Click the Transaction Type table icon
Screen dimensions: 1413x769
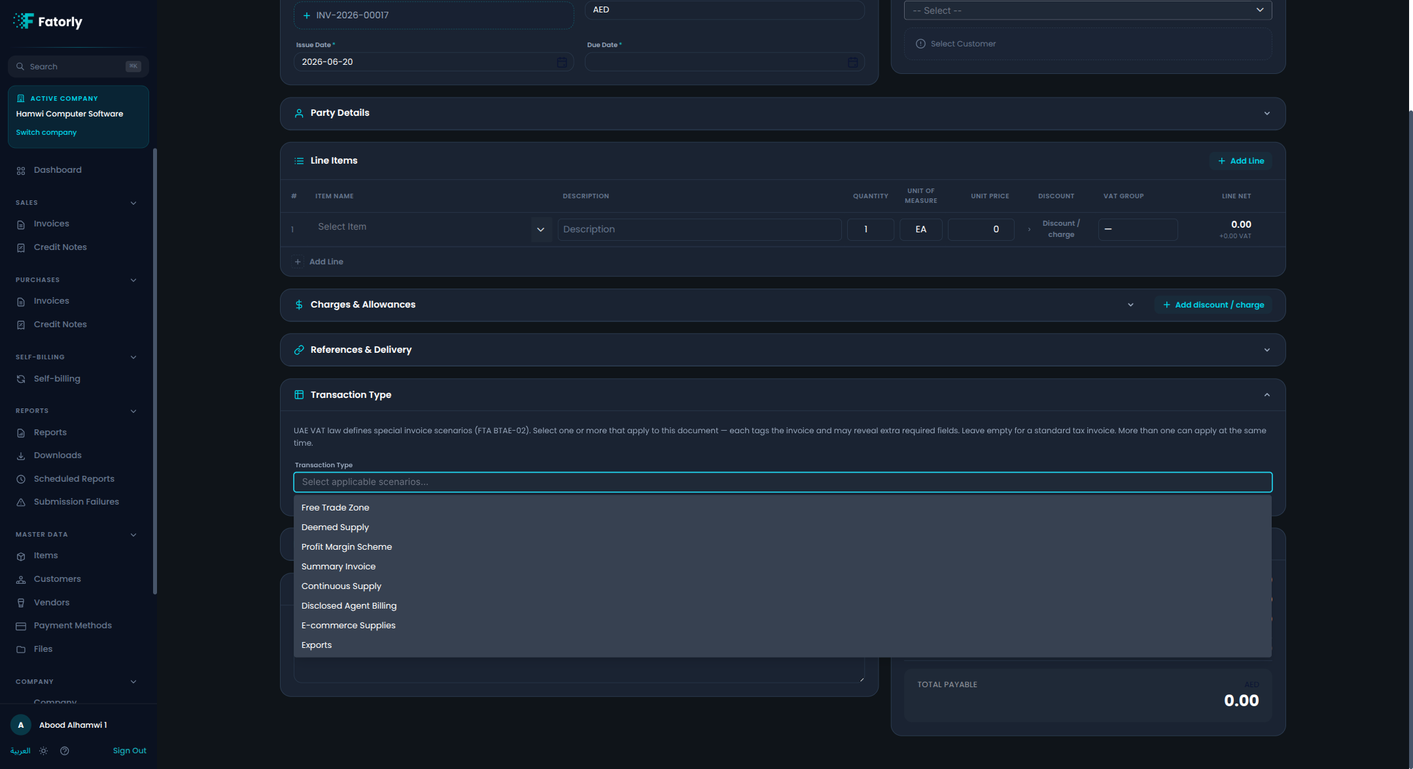[299, 395]
